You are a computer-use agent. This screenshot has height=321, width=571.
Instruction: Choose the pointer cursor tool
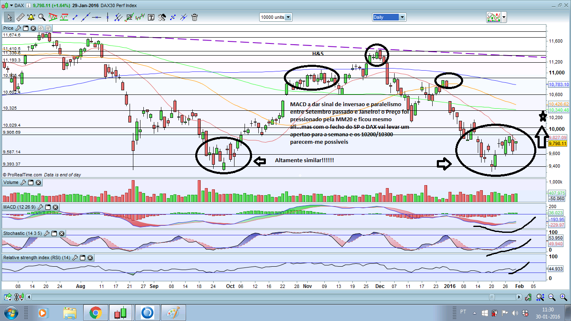click(9, 17)
